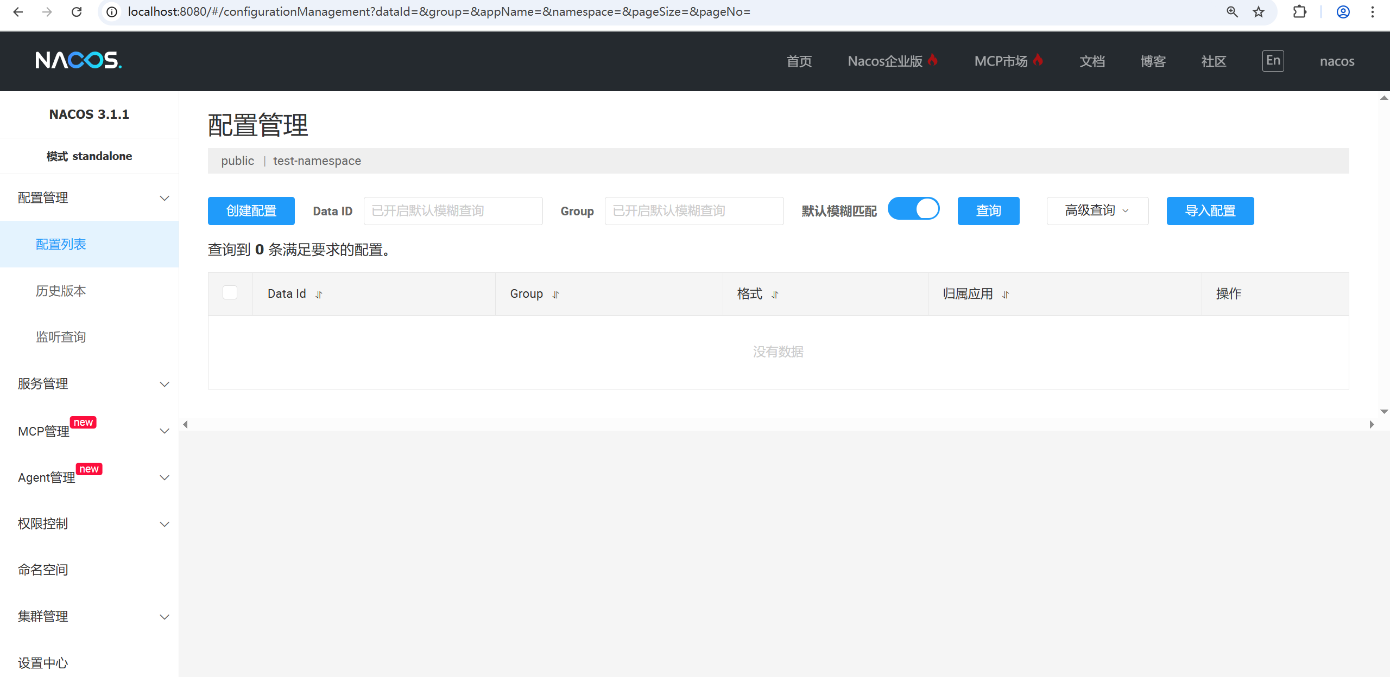Click the 导入配置 button
The width and height of the screenshot is (1390, 677).
point(1210,211)
